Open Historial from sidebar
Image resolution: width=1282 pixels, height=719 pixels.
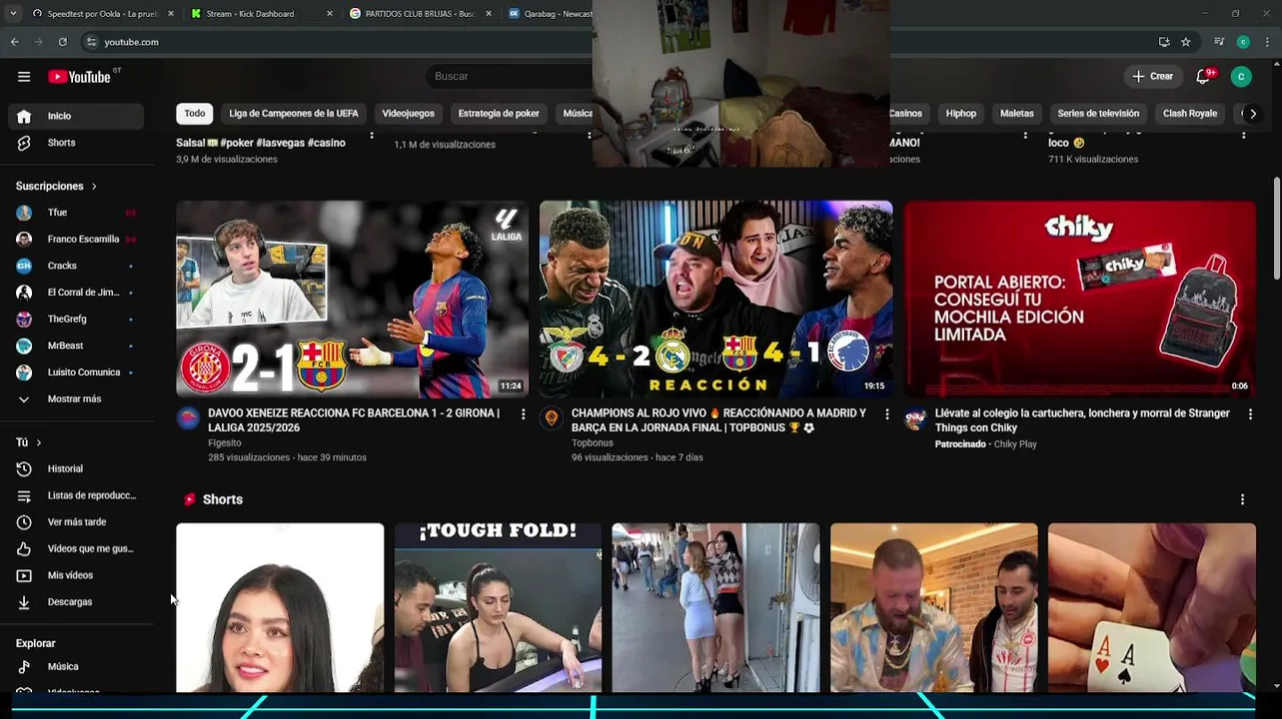76,468
